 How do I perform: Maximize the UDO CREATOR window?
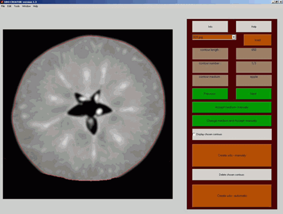[x=277, y=2]
